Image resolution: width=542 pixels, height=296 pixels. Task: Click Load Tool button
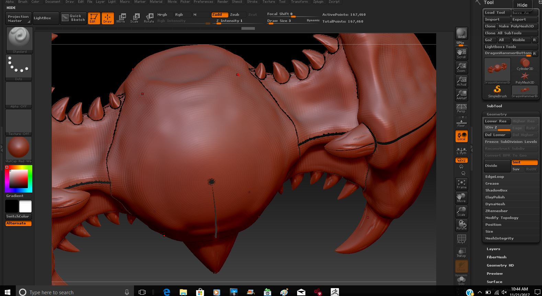click(497, 13)
